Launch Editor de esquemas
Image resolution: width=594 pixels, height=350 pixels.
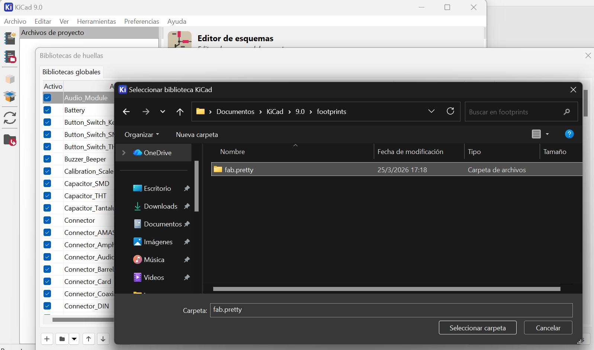(x=235, y=39)
